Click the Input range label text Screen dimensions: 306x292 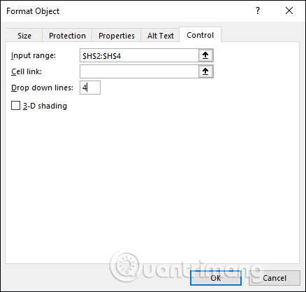(x=34, y=55)
